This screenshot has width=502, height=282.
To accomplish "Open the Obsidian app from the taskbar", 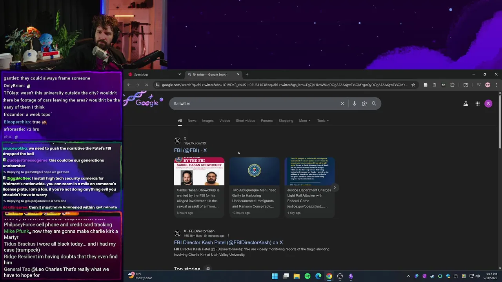I will (351, 276).
